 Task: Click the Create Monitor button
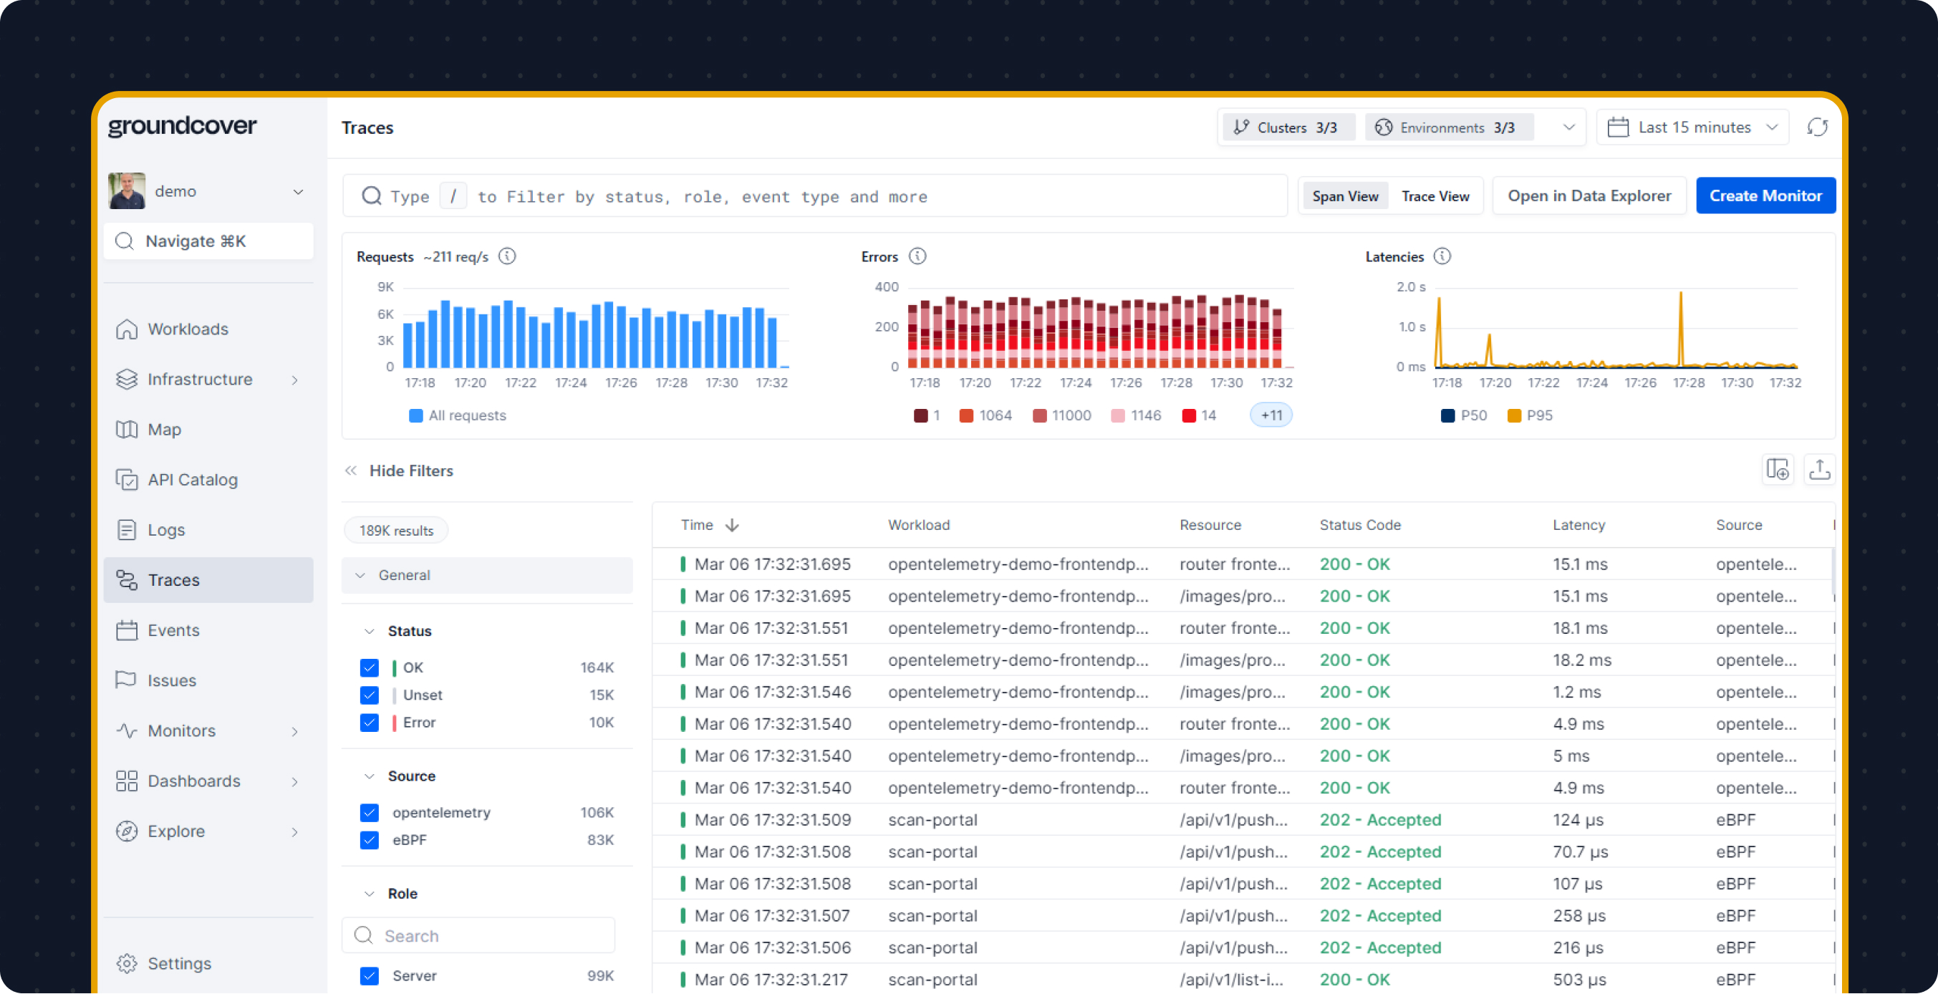point(1765,196)
